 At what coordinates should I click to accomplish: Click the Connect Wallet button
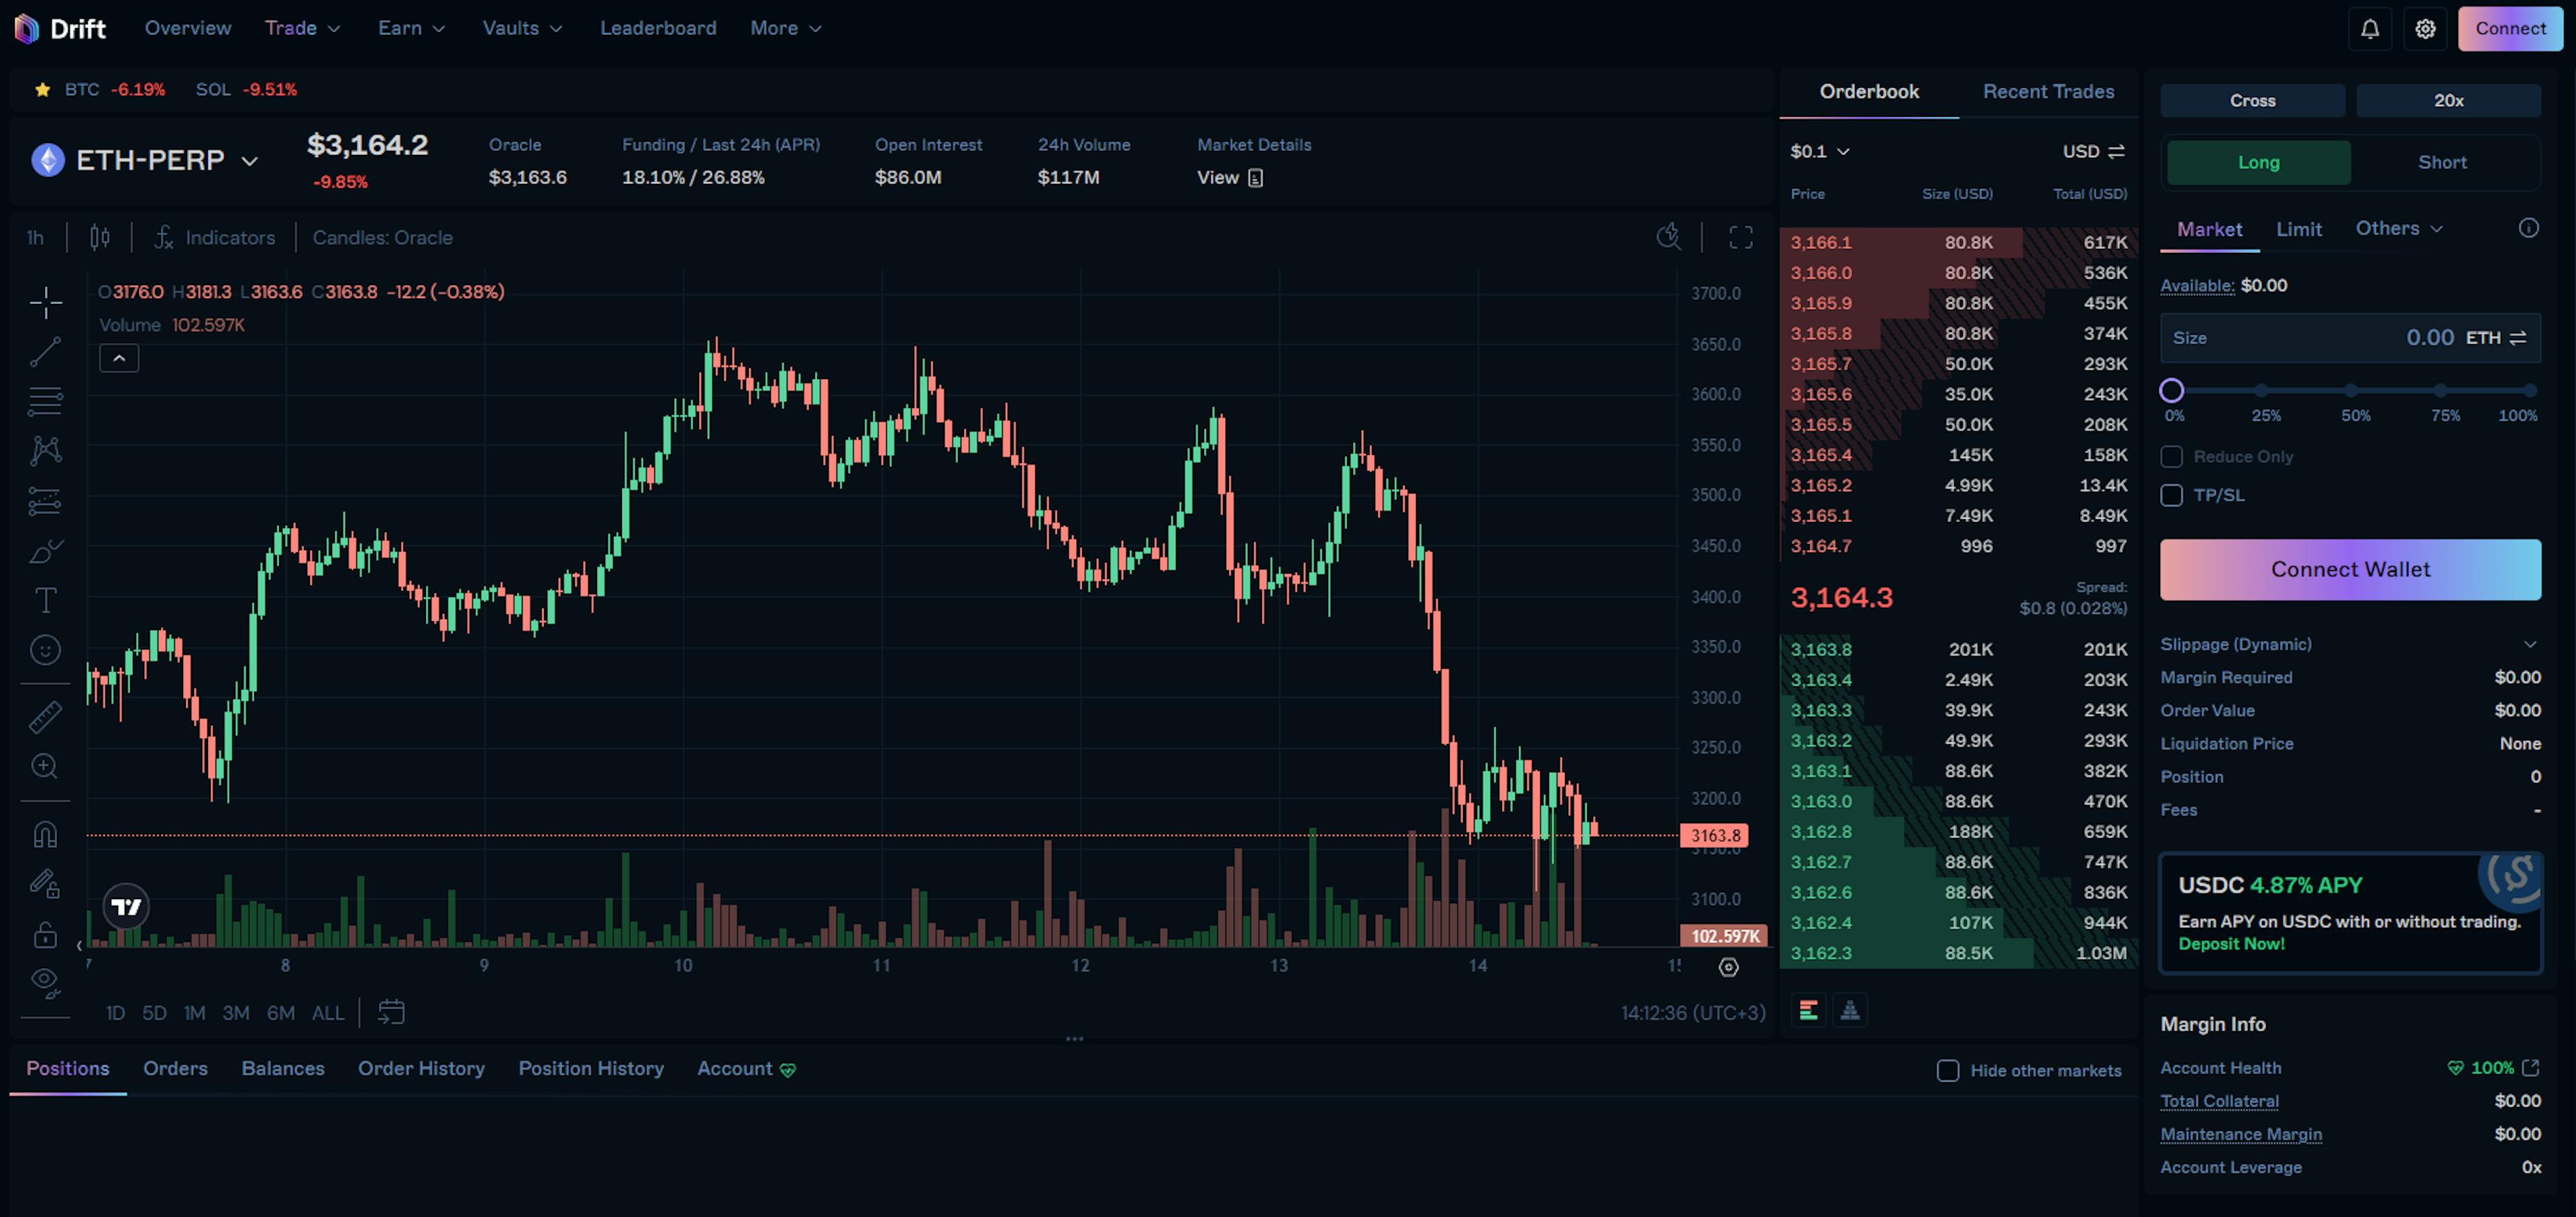2350,569
